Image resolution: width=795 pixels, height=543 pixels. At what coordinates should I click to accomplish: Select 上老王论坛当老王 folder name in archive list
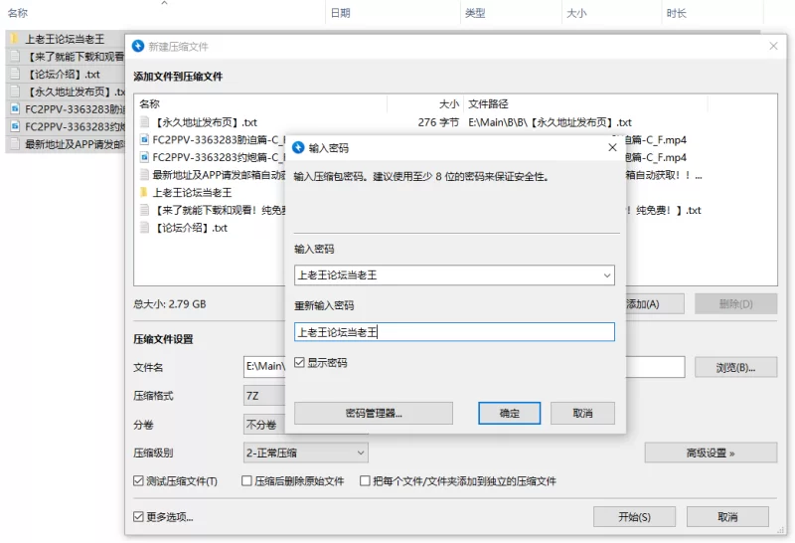(x=192, y=192)
